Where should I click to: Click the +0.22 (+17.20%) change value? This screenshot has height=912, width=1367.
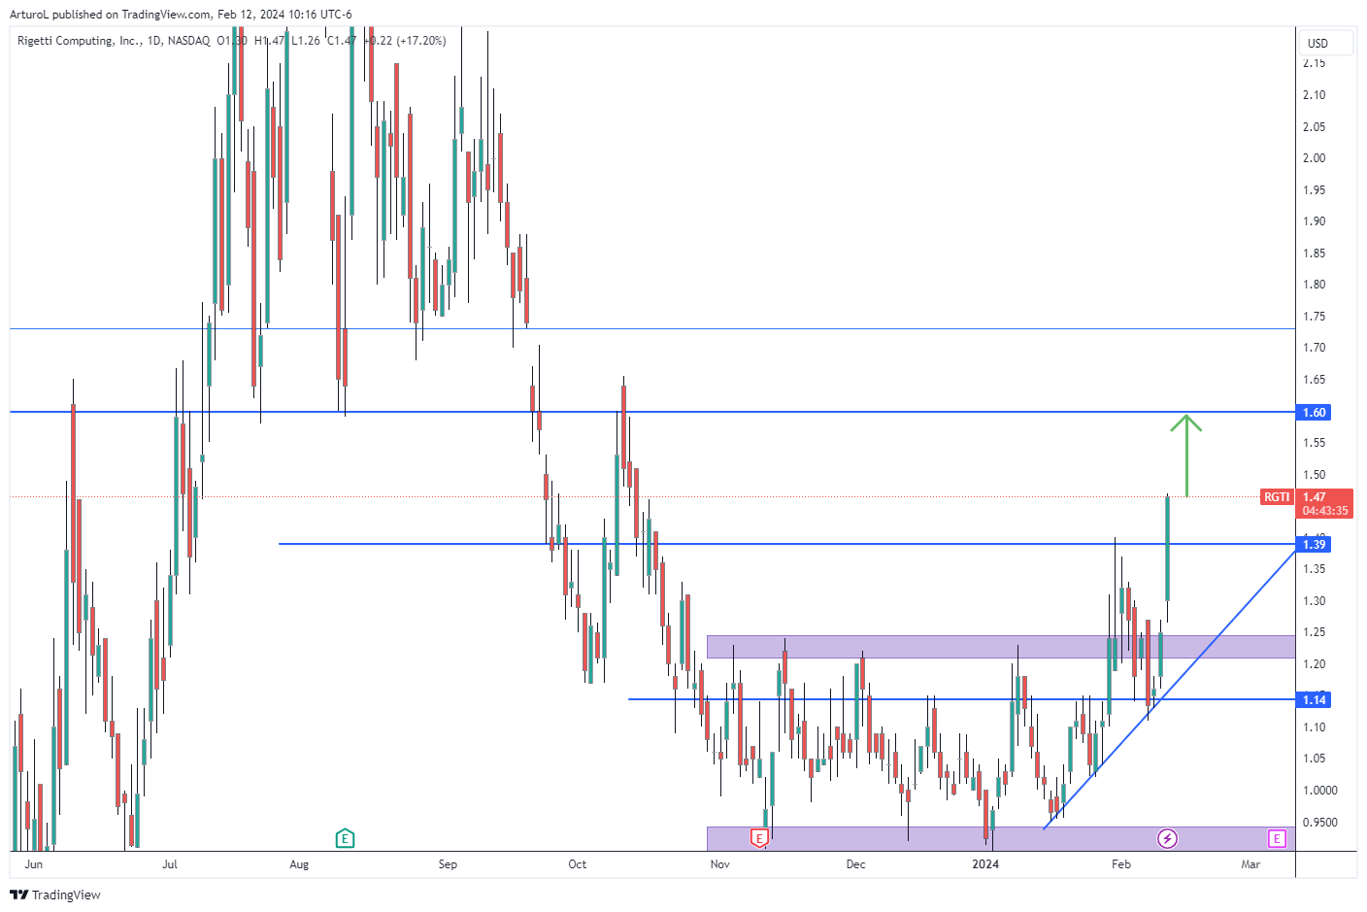point(405,41)
